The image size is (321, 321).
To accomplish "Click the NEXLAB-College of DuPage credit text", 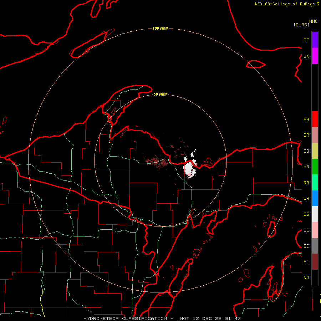I will point(285,4).
